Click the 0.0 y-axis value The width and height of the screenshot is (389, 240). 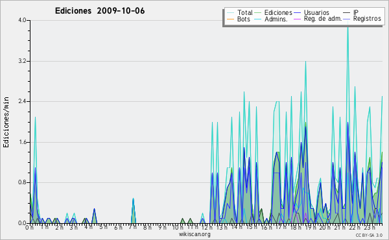click(22, 223)
